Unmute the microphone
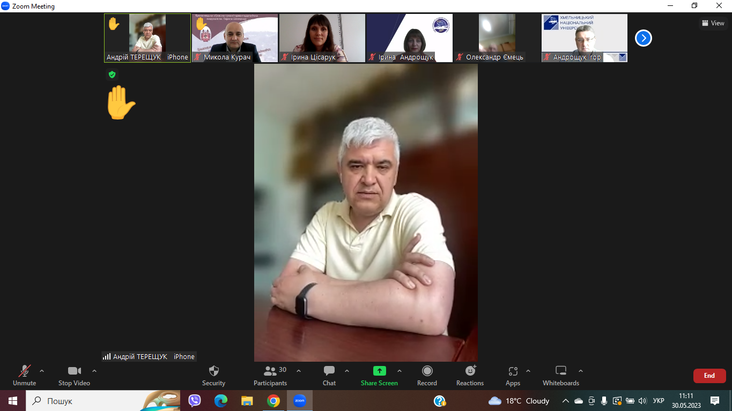 [25, 371]
